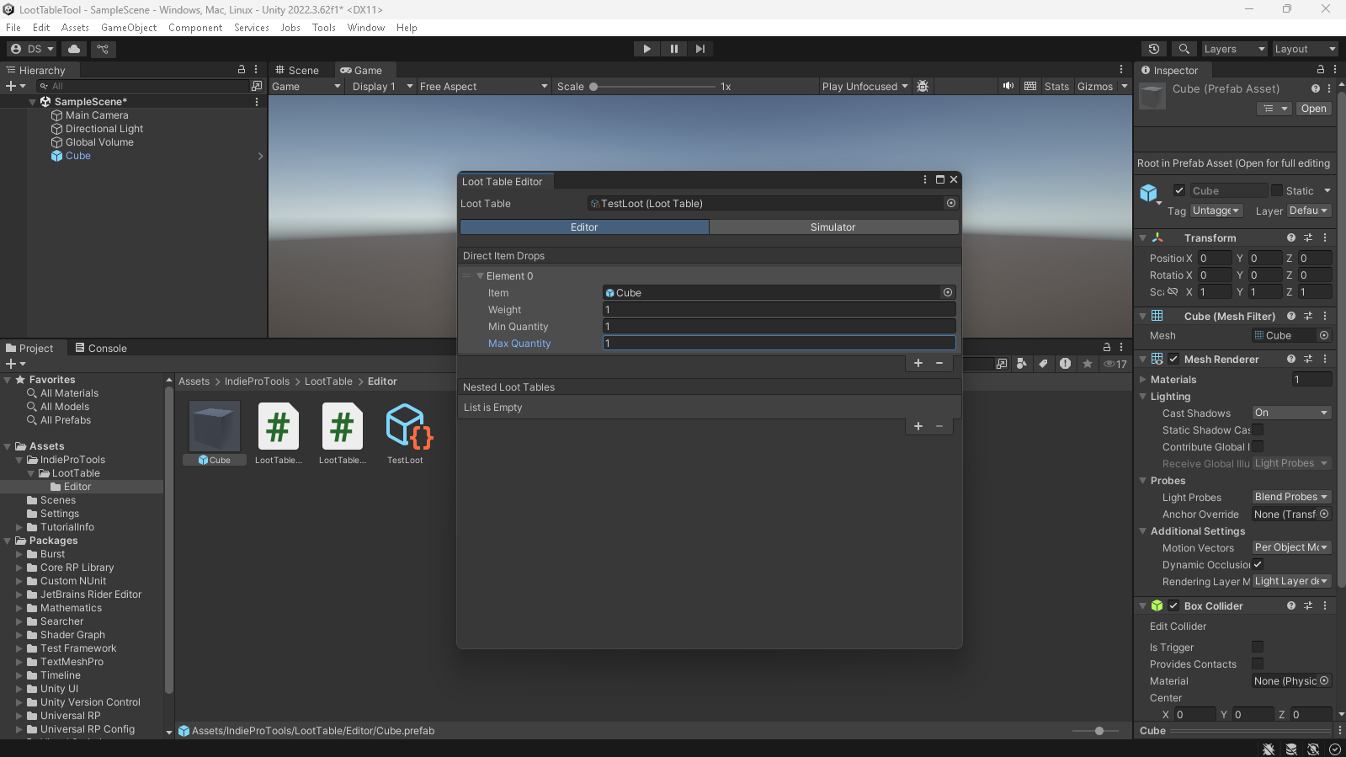Screen dimensions: 1346x757
Task: Open the version control toolbar button
Action: click(x=103, y=49)
